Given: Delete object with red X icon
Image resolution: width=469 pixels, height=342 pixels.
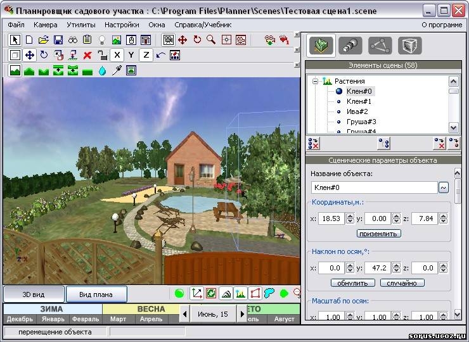Looking at the screenshot, I should tap(87, 55).
